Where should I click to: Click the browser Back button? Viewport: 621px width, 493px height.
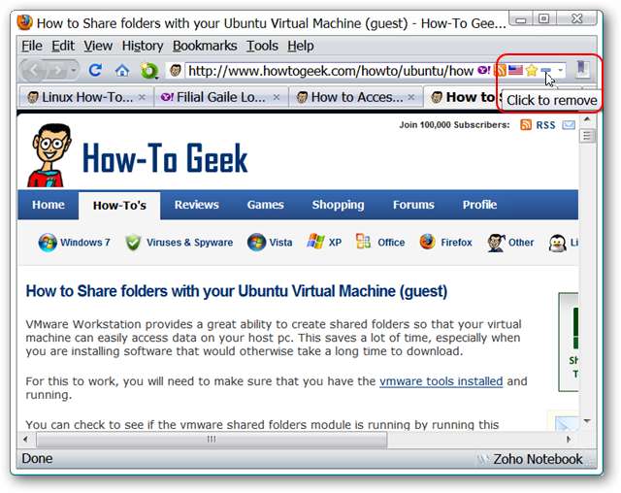coord(33,71)
